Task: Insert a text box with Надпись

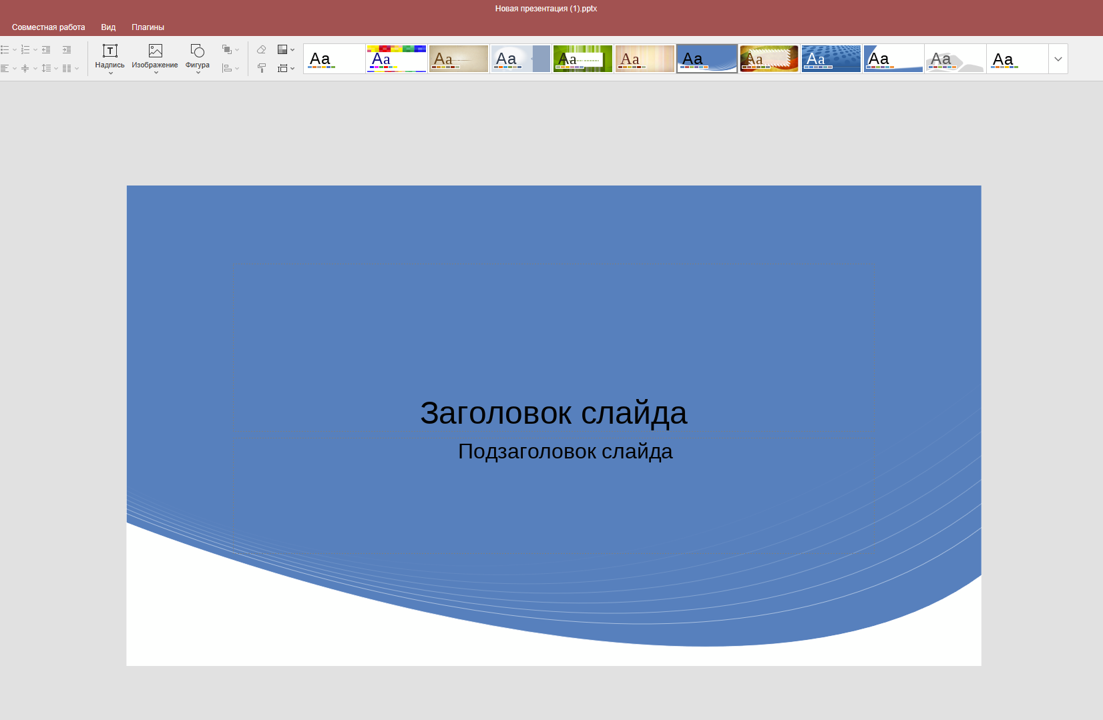Action: [x=110, y=56]
